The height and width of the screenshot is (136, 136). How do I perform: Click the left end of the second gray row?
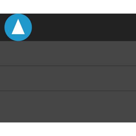(x=5, y=78)
